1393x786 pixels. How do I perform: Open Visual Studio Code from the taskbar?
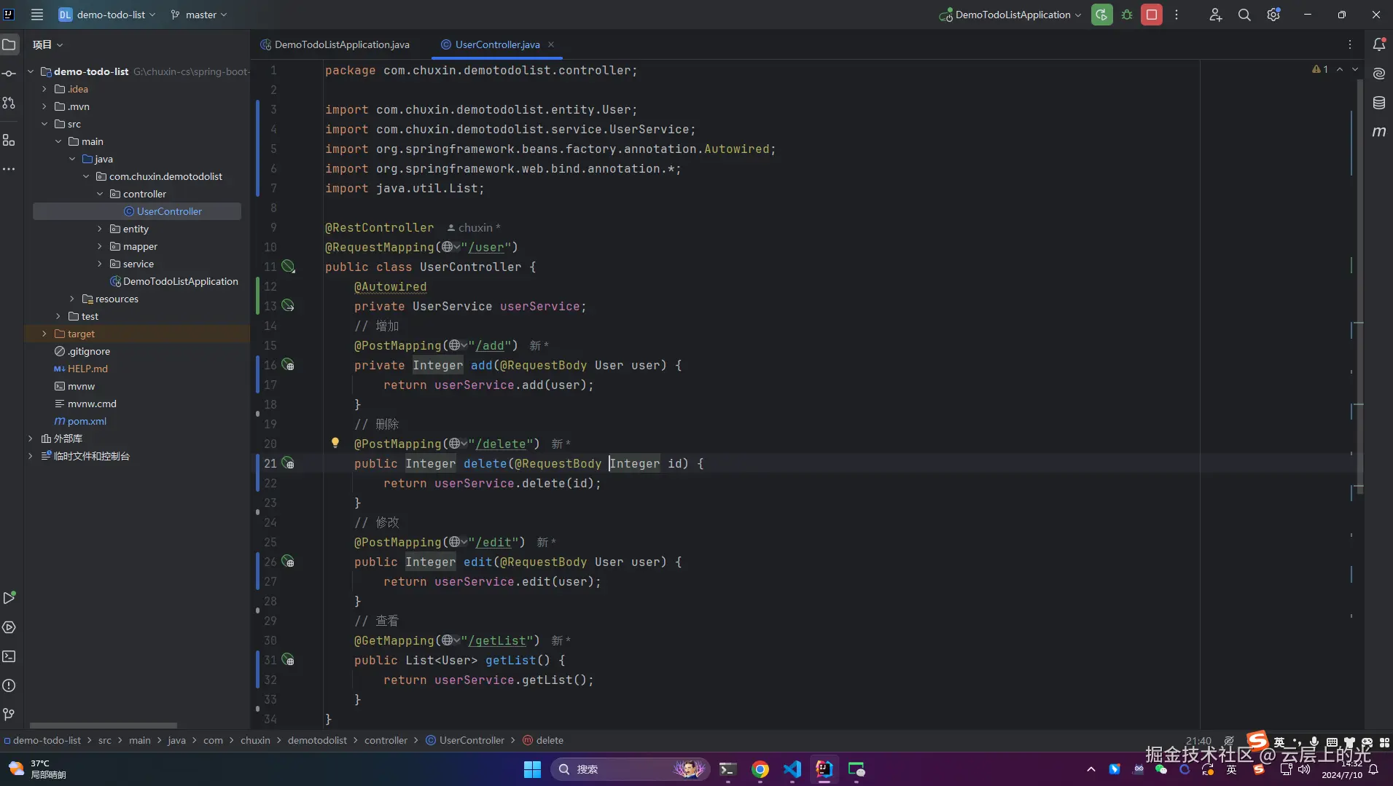(792, 769)
